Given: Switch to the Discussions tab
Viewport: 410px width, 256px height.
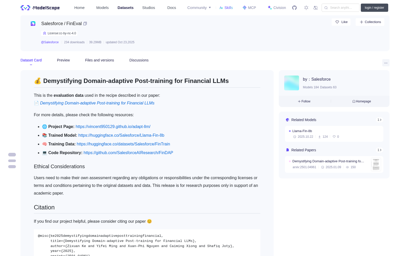Looking at the screenshot, I should 139,60.
